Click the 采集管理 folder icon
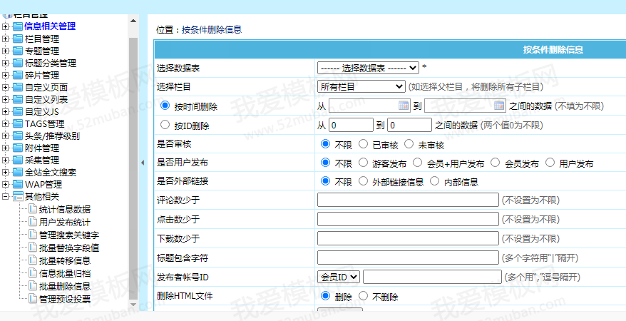The height and width of the screenshot is (321, 626). 18,160
